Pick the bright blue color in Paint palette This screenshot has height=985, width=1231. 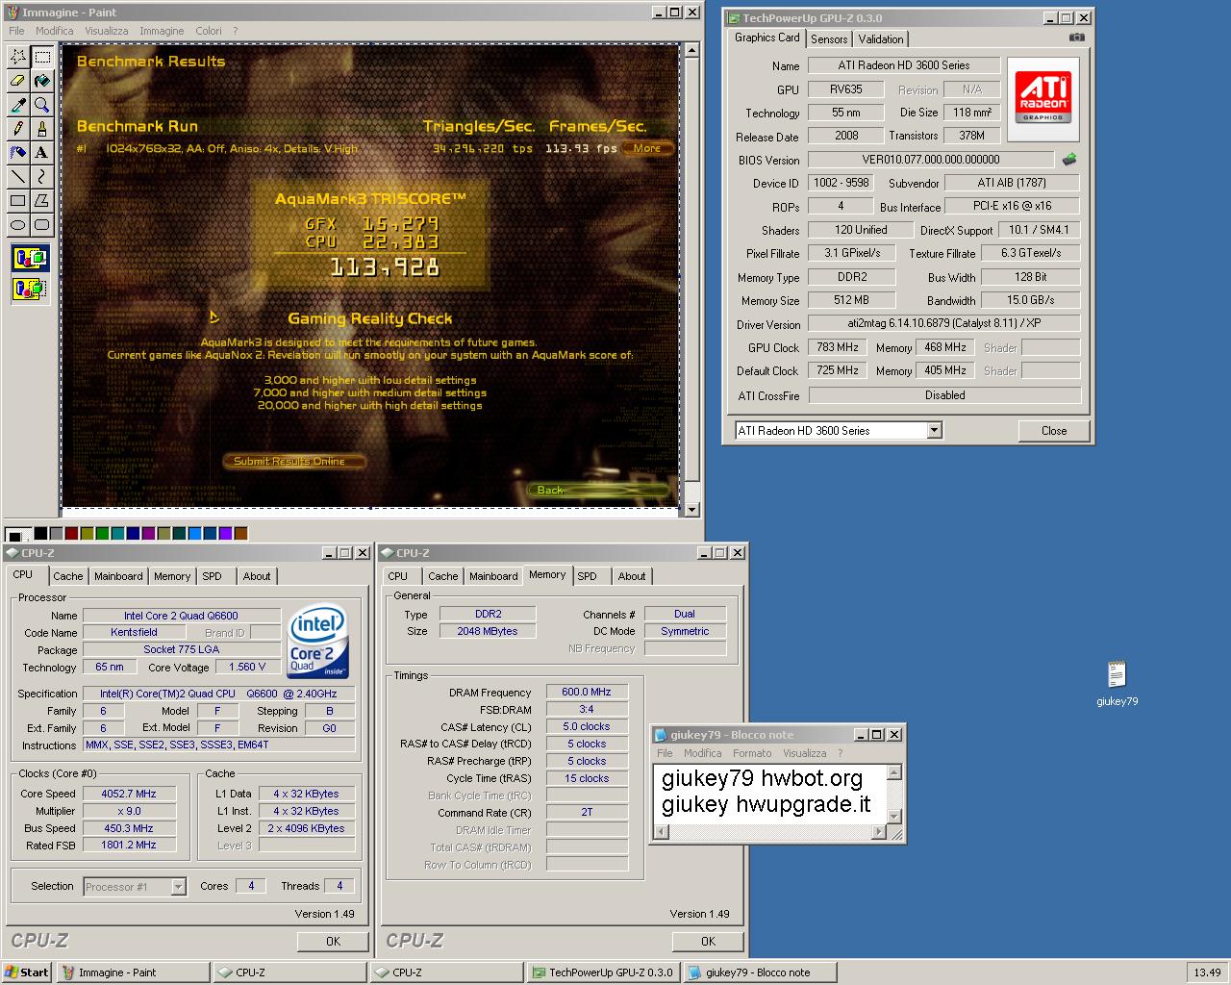[x=194, y=533]
